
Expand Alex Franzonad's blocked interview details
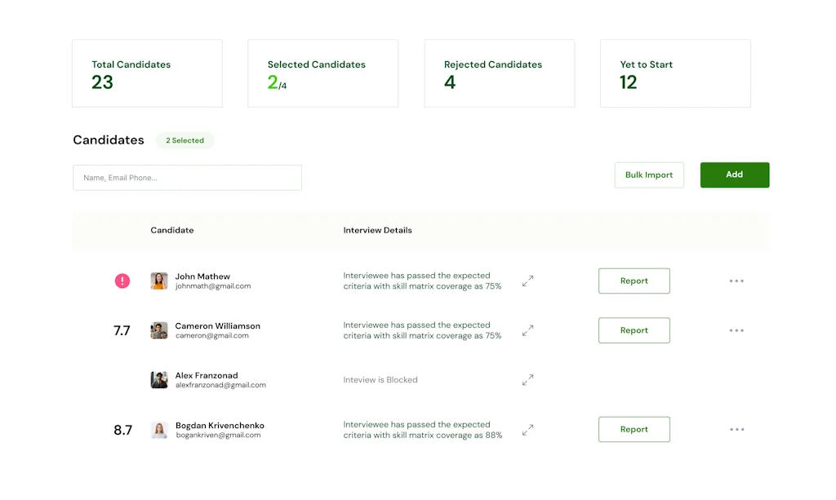[x=528, y=379]
